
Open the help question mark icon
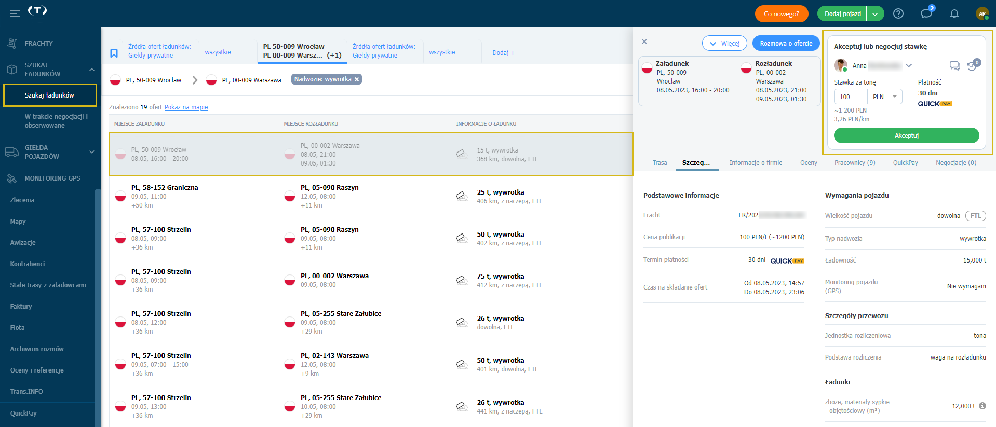coord(898,14)
